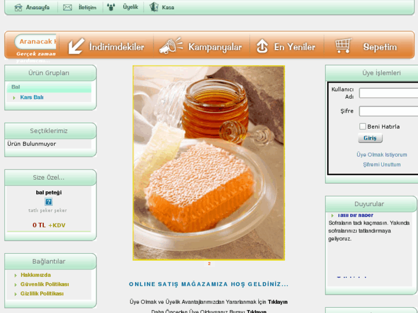Open the Tatlı bir haber announcement
Viewport: 418px width, 313px height.
[355, 215]
